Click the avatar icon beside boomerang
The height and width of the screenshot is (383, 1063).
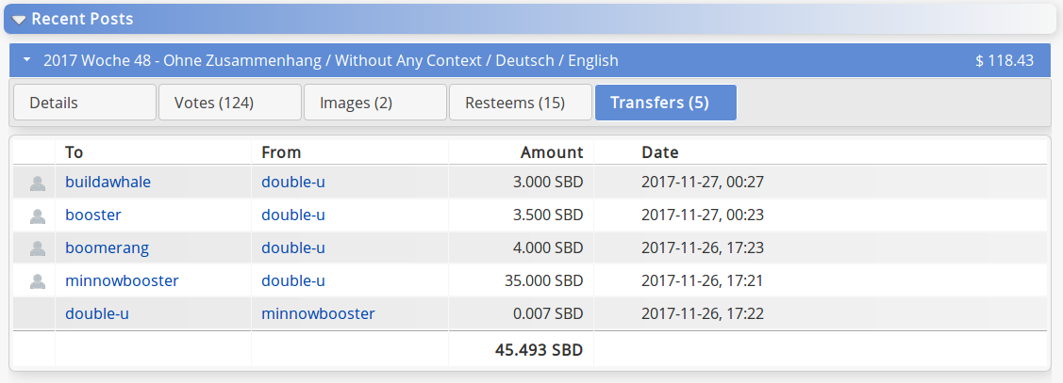pos(38,248)
